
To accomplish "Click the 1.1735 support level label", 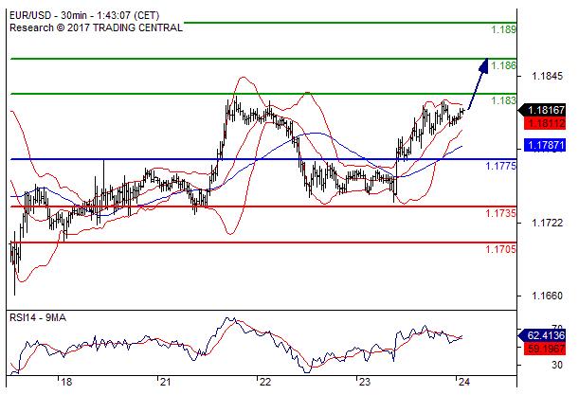I will point(500,213).
